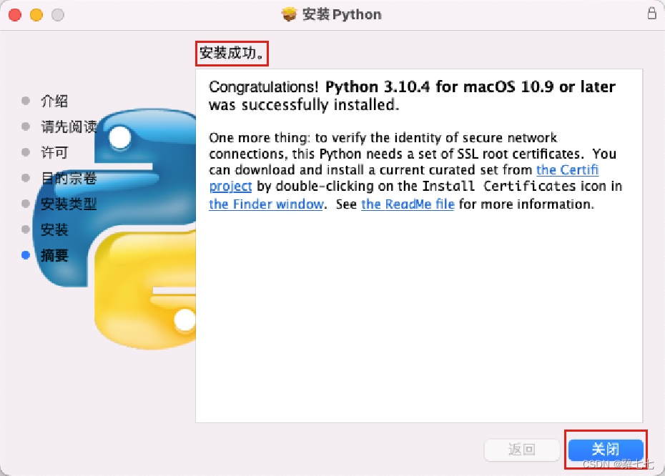The width and height of the screenshot is (665, 476).
Task: Click the disabled 返回 button
Action: pos(522,450)
